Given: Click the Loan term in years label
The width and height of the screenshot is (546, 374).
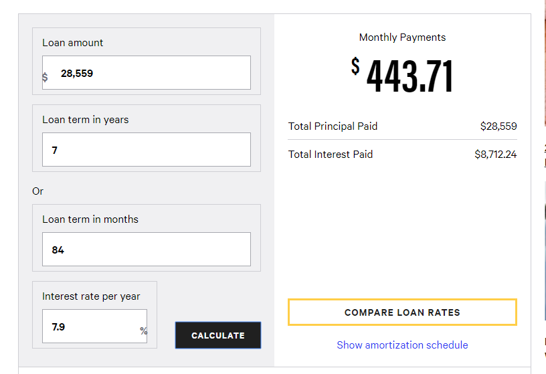Looking at the screenshot, I should click(86, 120).
